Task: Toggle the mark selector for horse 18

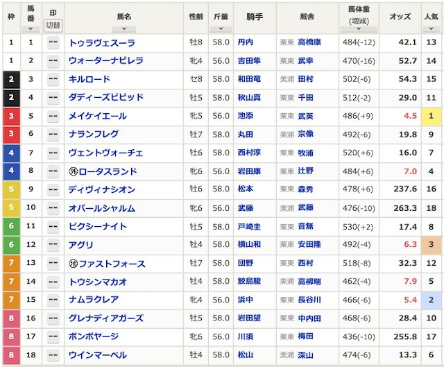Action: pos(53,355)
